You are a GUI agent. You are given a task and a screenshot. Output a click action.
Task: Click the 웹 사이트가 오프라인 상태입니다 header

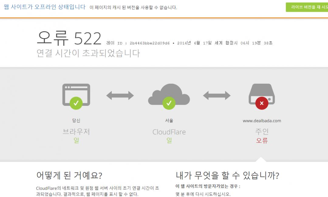coord(45,7)
